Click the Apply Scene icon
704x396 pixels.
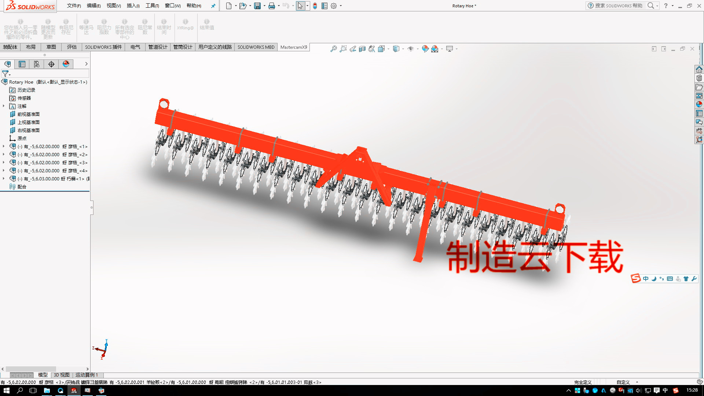click(435, 48)
